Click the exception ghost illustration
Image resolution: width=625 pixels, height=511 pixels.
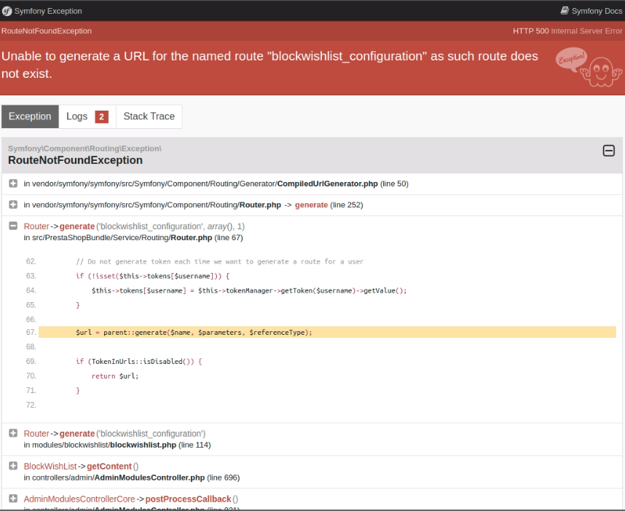[589, 66]
